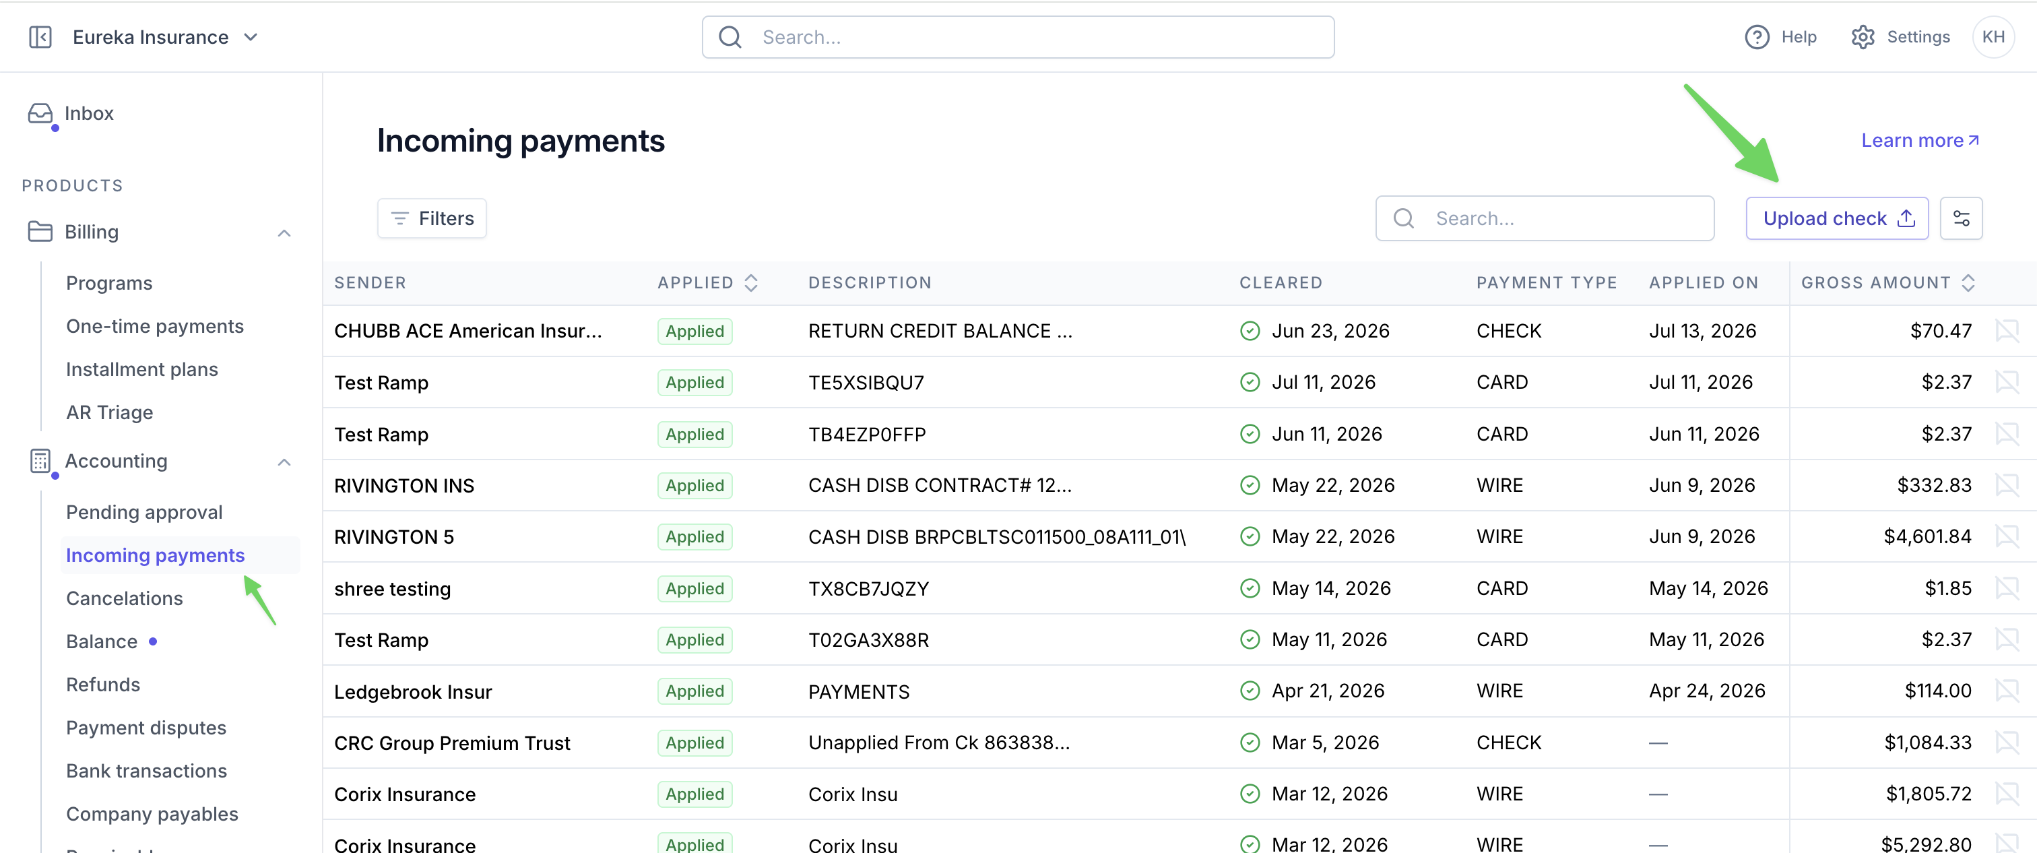Screen dimensions: 2037x853
Task: Click the Payment Type column header
Action: [x=1546, y=283]
